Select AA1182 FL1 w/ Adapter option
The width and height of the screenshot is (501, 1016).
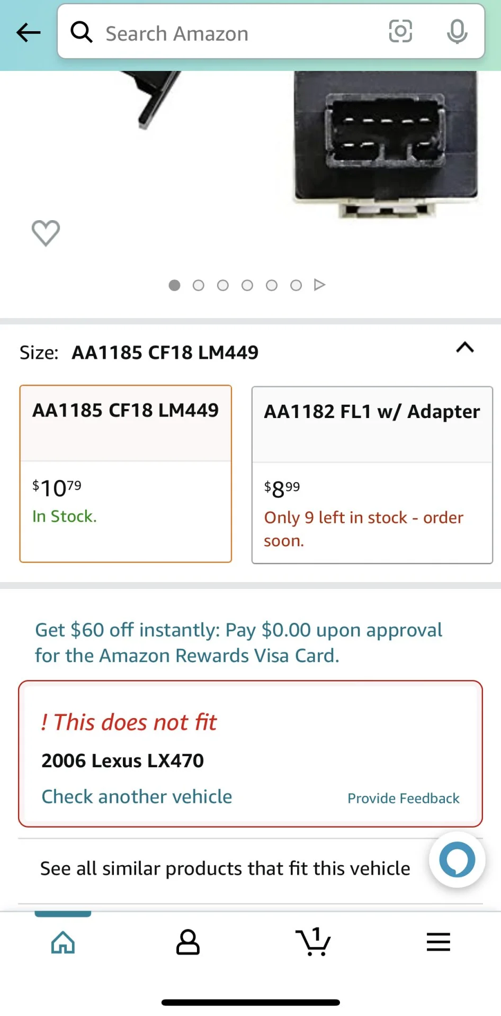[372, 475]
